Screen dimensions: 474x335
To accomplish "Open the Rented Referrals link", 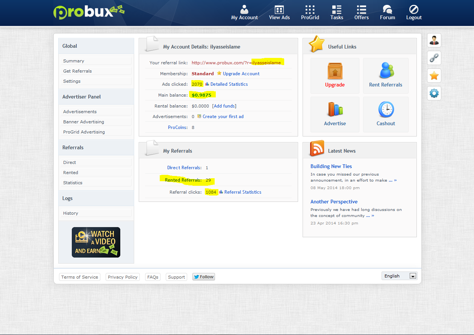I will 183,180.
